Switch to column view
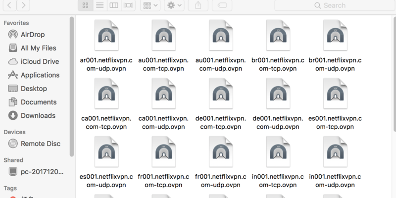Screen dimensions: 396x198 114,5
